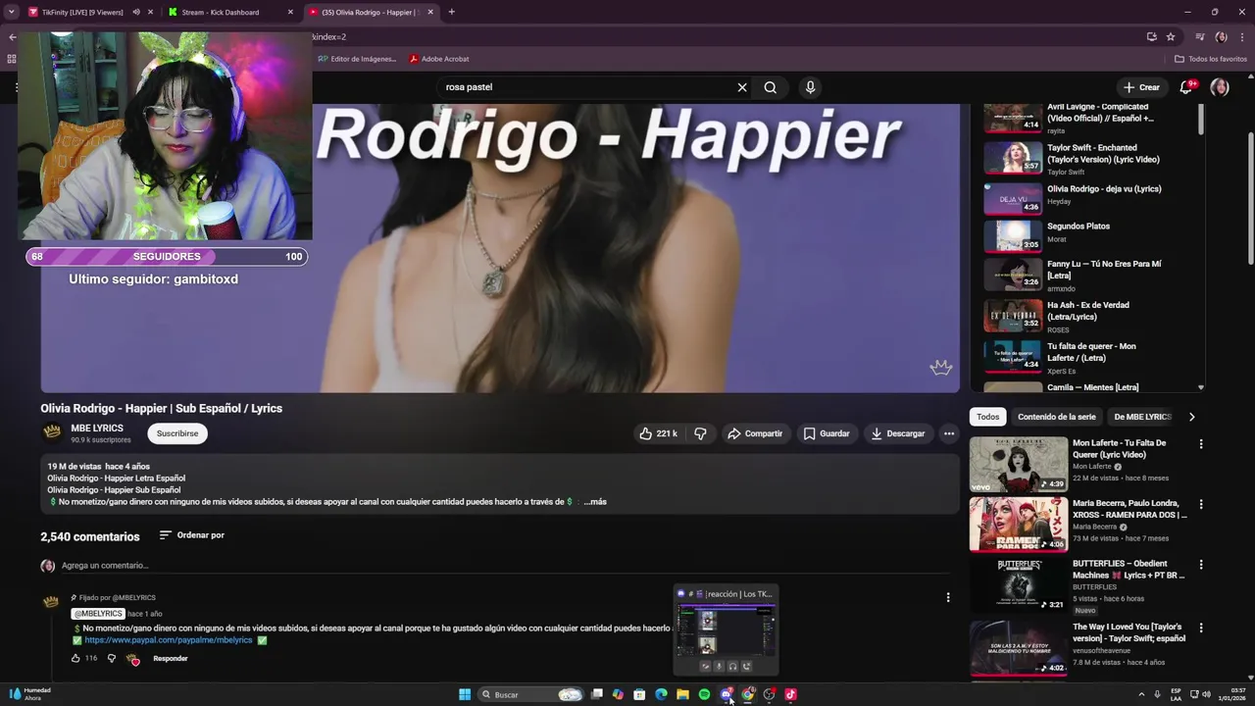Viewport: 1255px width, 706px height.
Task: Open Discord from the taskbar
Action: click(x=727, y=694)
